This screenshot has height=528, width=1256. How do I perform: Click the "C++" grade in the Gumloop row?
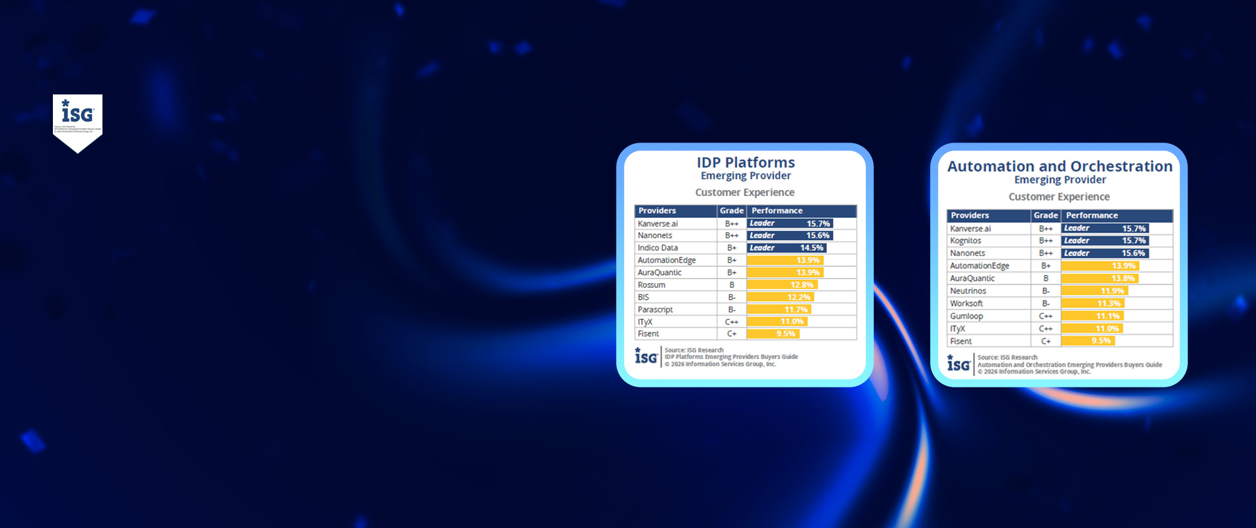click(1046, 316)
